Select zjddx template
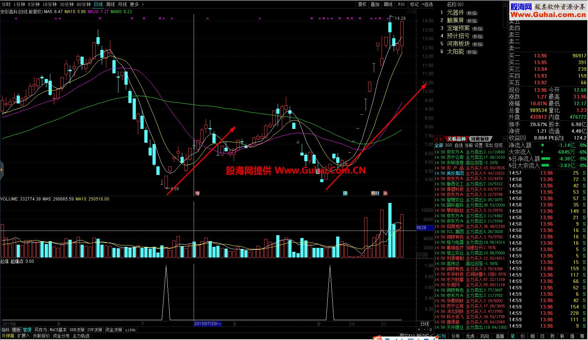The height and width of the screenshot is (340, 588). (x=130, y=330)
